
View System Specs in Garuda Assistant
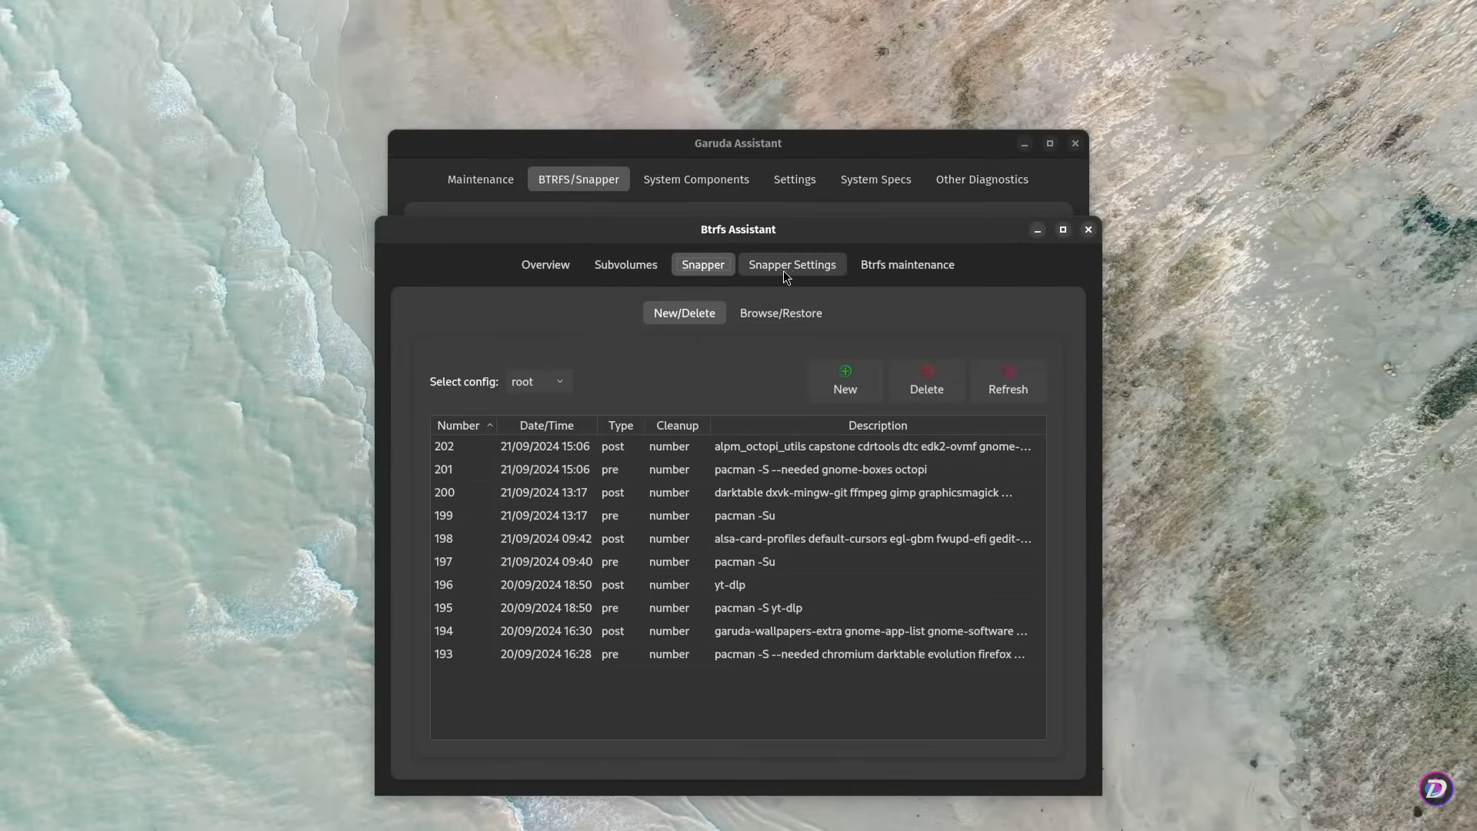[875, 179]
